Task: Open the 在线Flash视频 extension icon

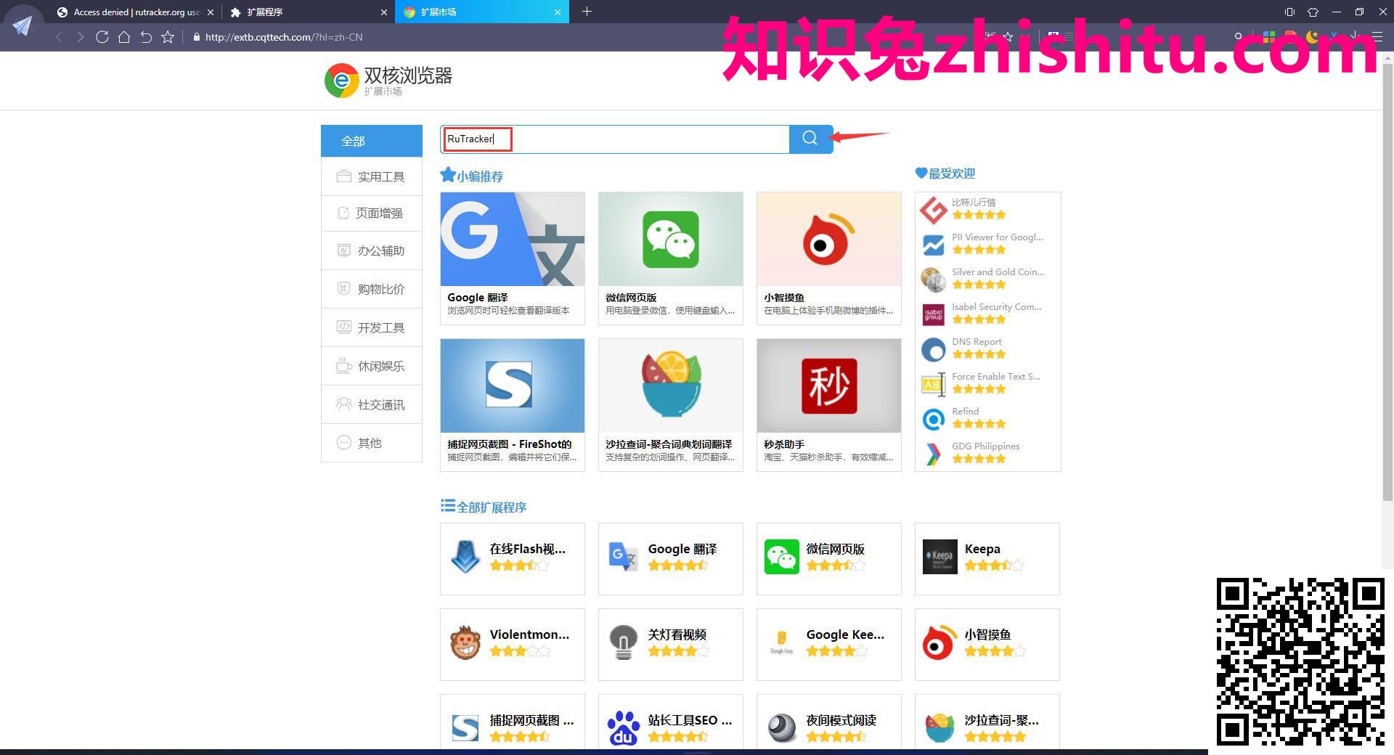Action: click(465, 557)
